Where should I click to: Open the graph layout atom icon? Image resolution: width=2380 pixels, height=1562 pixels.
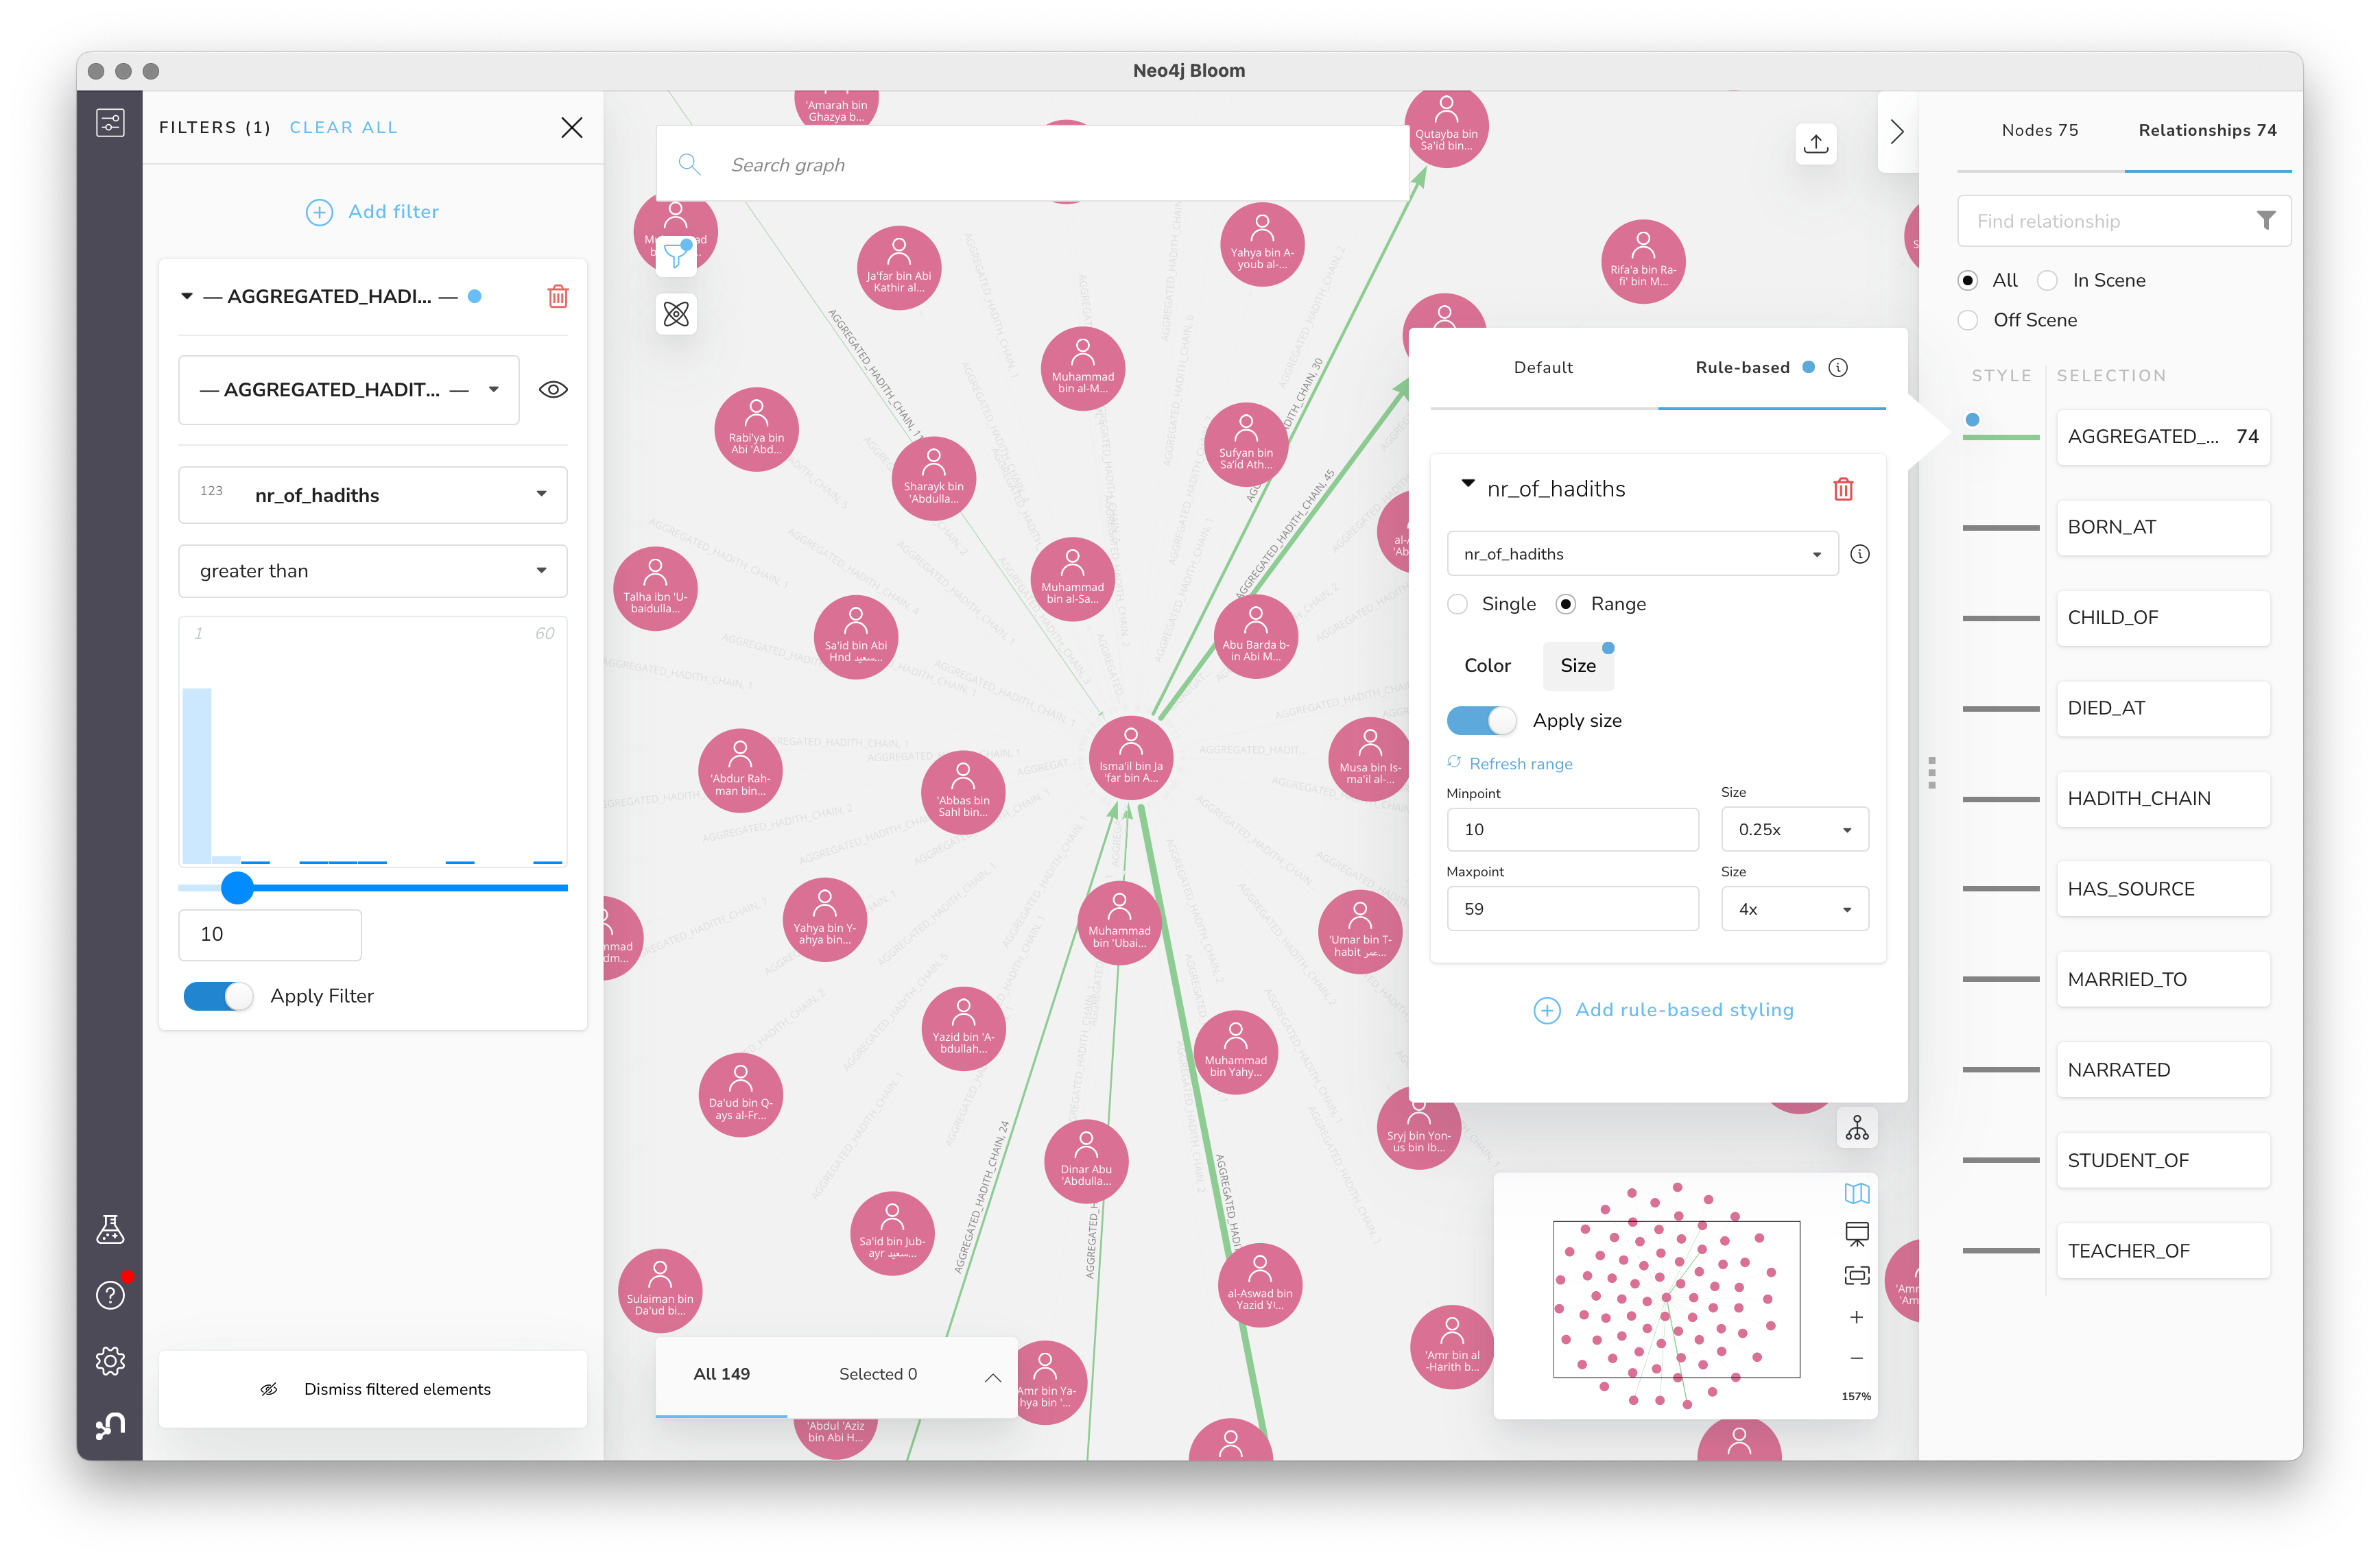click(676, 314)
